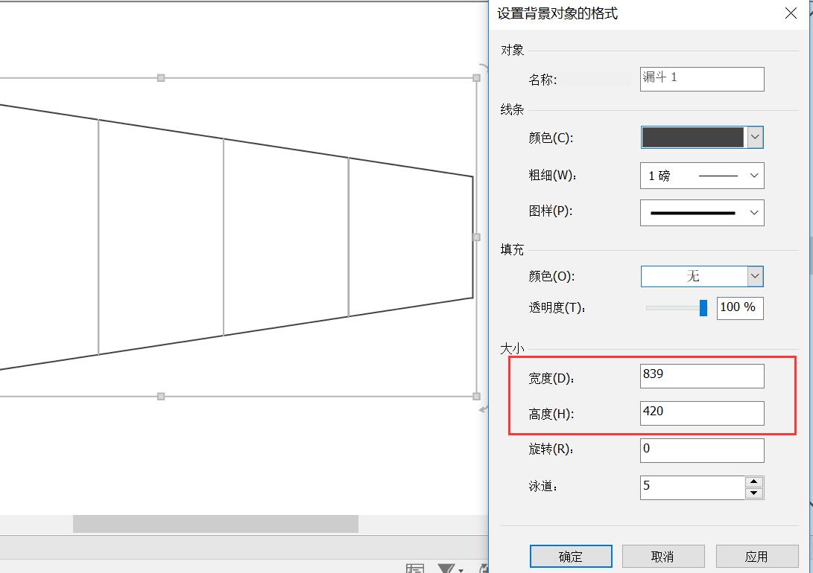The image size is (813, 573).
Task: Expand the line weight 粗细(W) dropdown
Action: [754, 176]
